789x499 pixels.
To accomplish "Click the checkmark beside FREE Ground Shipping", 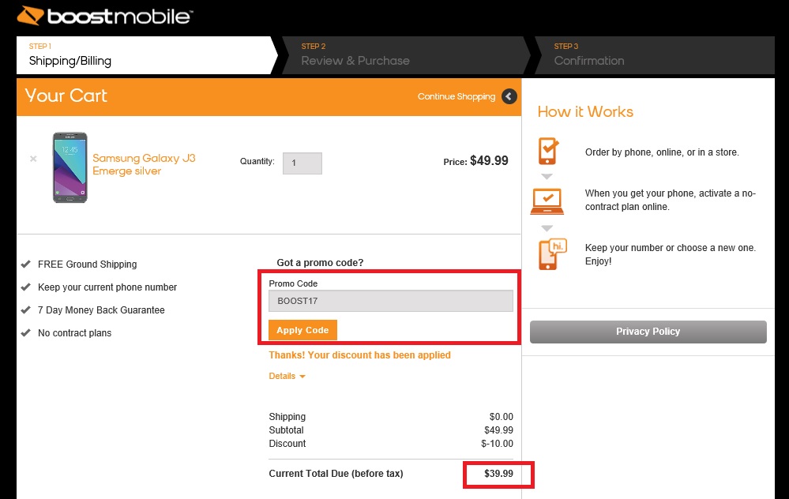I will click(x=25, y=264).
